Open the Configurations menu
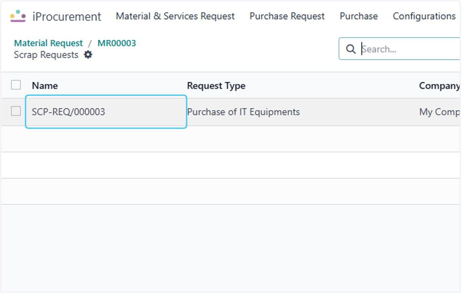Image resolution: width=461 pixels, height=293 pixels. 424,16
